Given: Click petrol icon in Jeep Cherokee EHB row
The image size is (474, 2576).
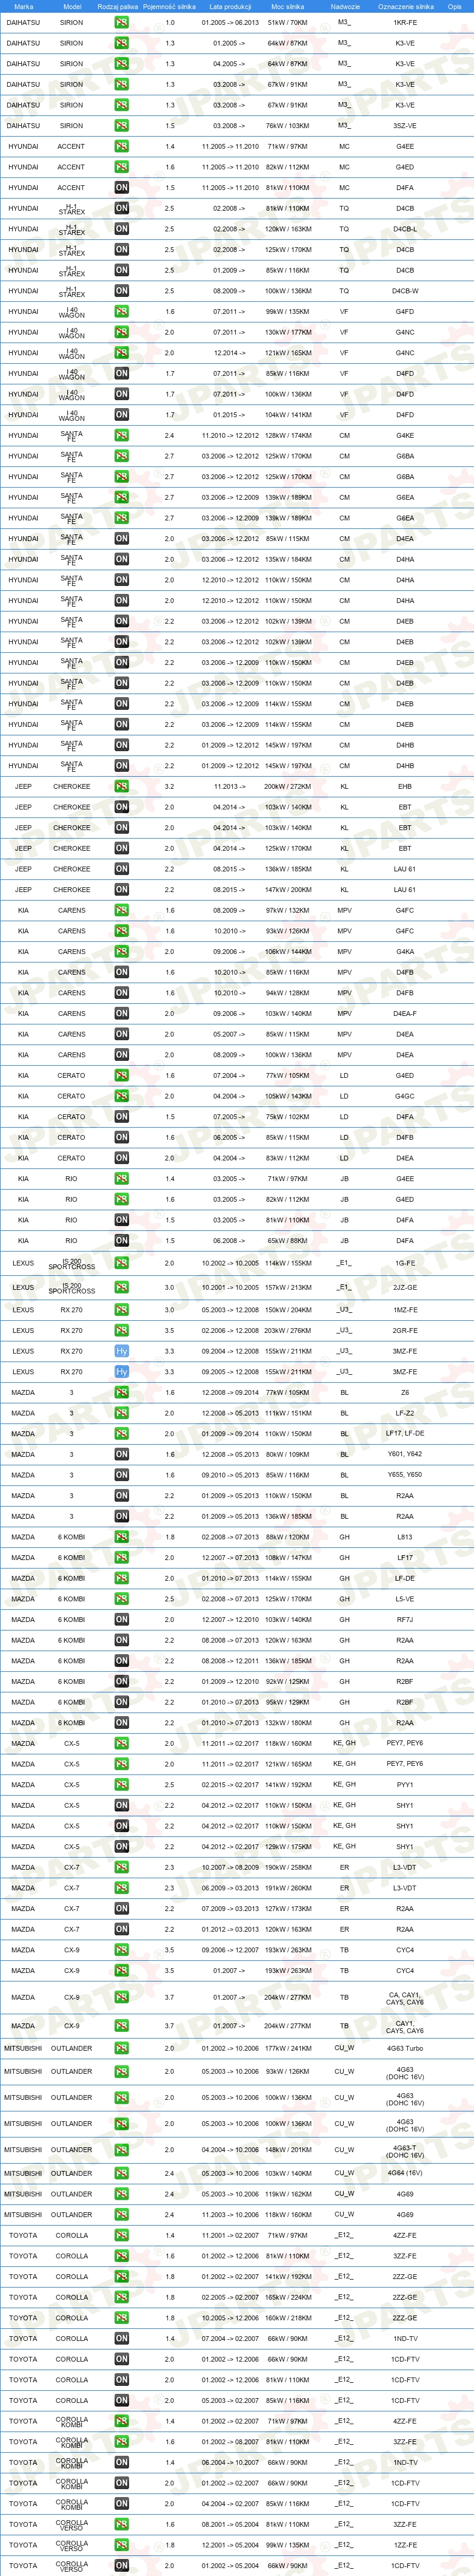Looking at the screenshot, I should click(121, 786).
